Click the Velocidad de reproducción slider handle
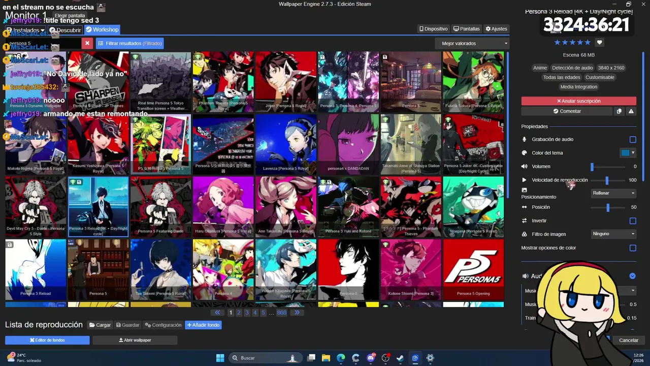650x366 pixels. [x=607, y=180]
